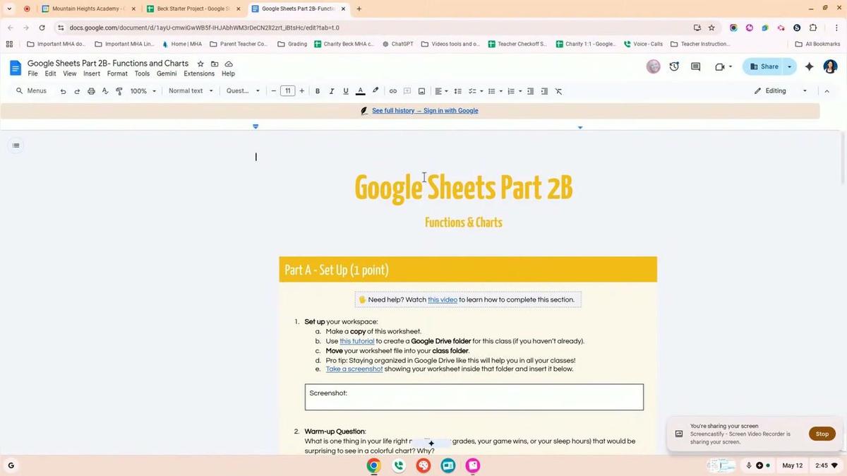Image resolution: width=847 pixels, height=476 pixels.
Task: Click the redo arrow in Docs toolbar
Action: tap(77, 91)
